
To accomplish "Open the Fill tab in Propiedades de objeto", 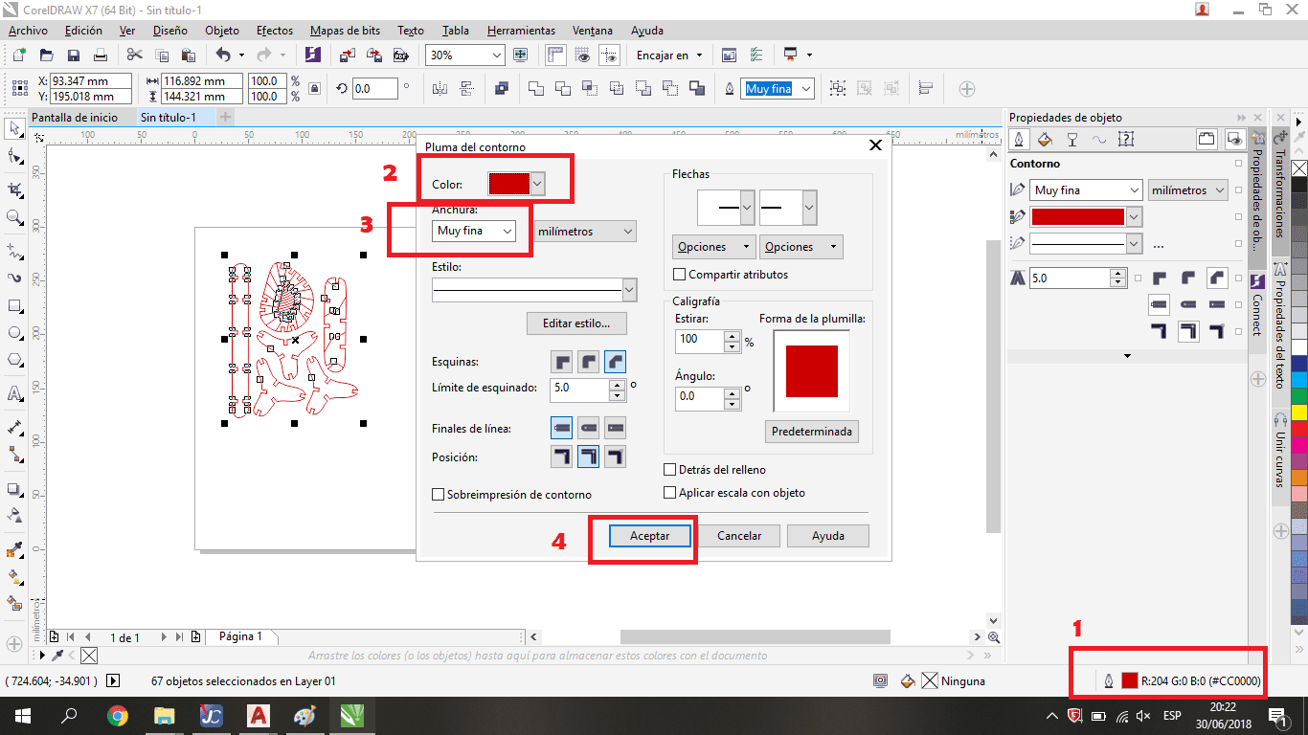I will click(1045, 140).
